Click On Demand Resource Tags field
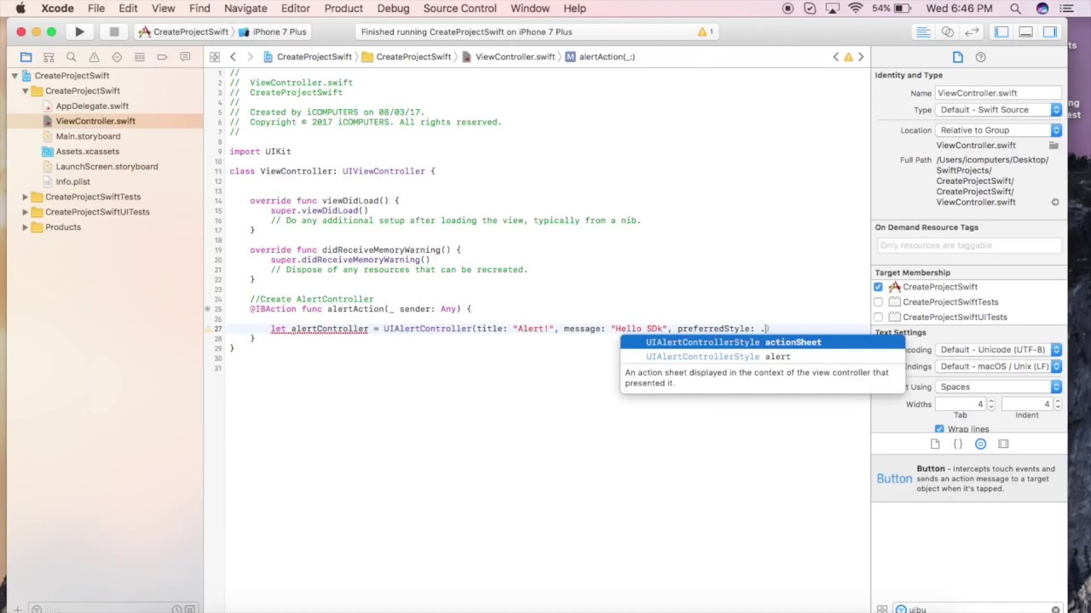The image size is (1091, 613). click(x=968, y=245)
